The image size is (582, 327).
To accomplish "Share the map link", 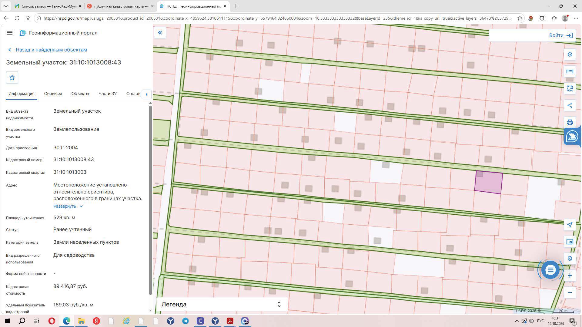I will click(x=570, y=105).
